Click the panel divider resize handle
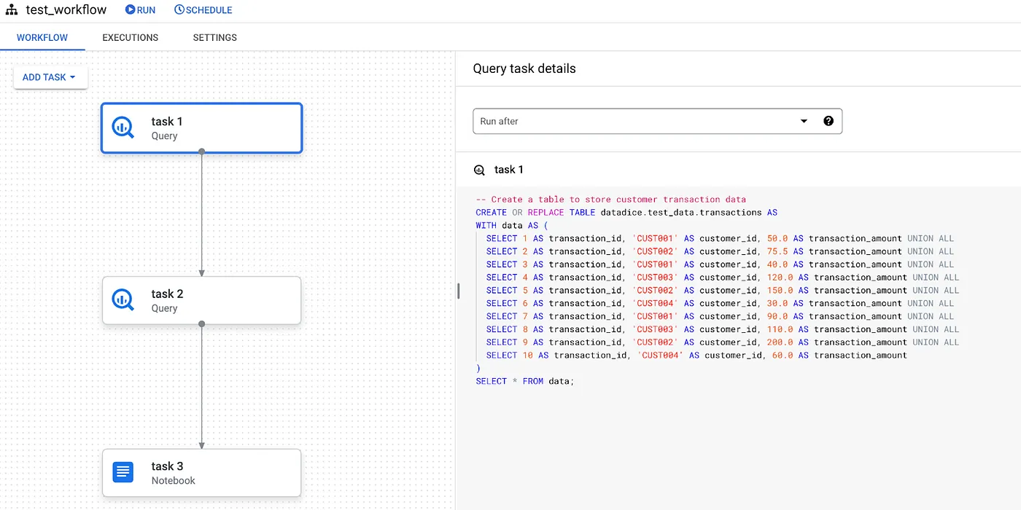The image size is (1021, 510). tap(458, 291)
